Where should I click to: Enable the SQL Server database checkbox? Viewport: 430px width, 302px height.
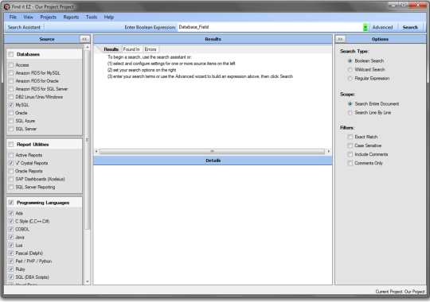(x=10, y=129)
